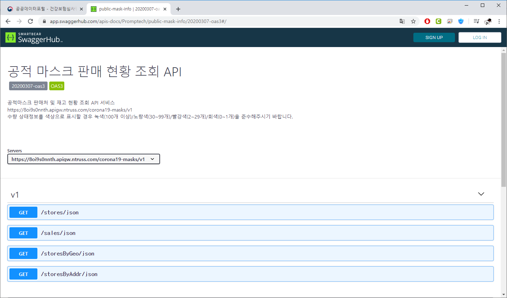Image resolution: width=507 pixels, height=298 pixels.
Task: Click the LOG IN button
Action: (480, 37)
